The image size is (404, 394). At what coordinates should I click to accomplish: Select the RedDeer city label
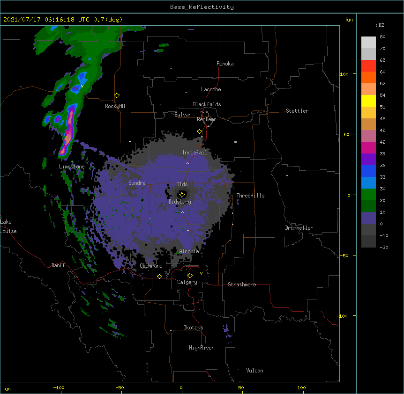click(x=206, y=119)
